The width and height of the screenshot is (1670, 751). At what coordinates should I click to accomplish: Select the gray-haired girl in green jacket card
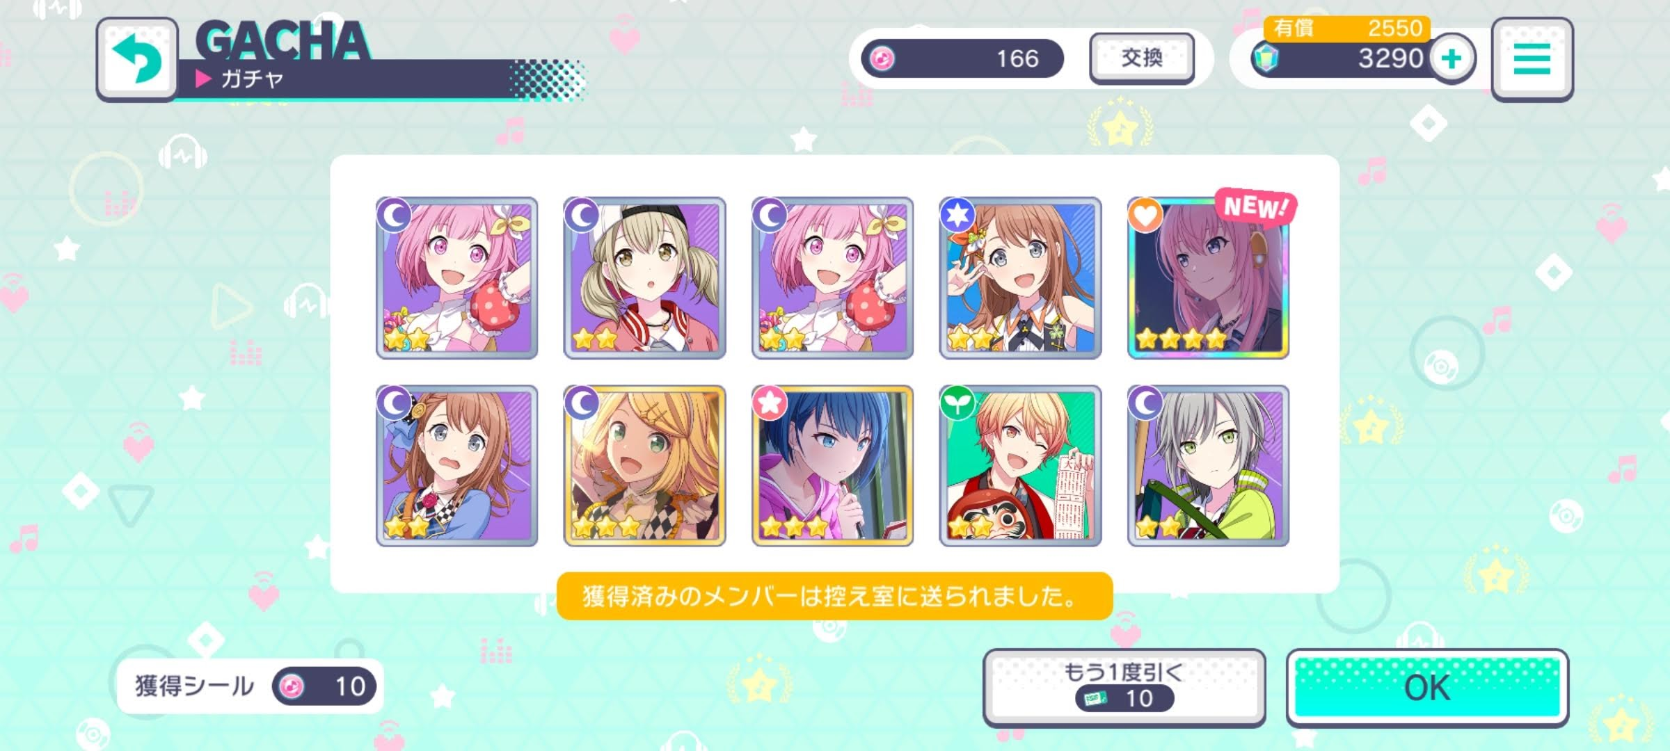[1208, 465]
